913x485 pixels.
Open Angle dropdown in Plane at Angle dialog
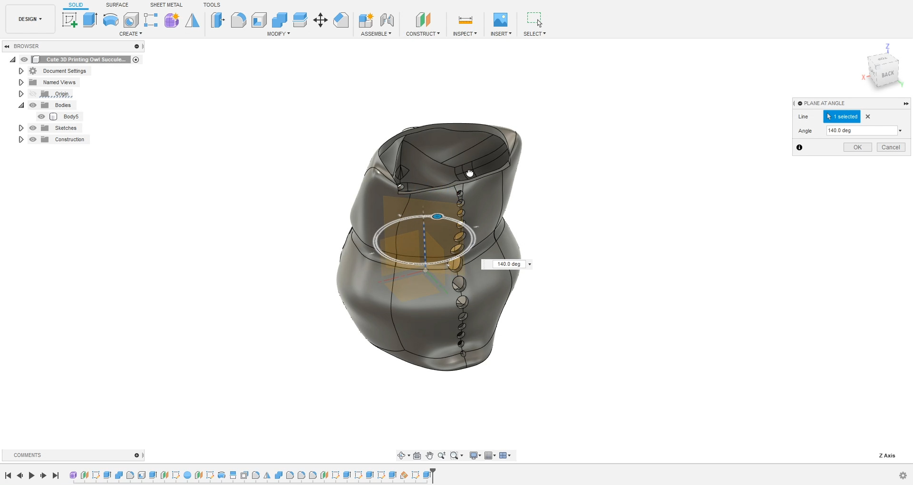(900, 131)
